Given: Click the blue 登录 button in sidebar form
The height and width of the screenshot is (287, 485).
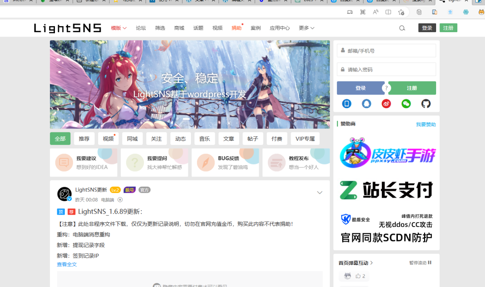Looking at the screenshot, I should tap(361, 88).
